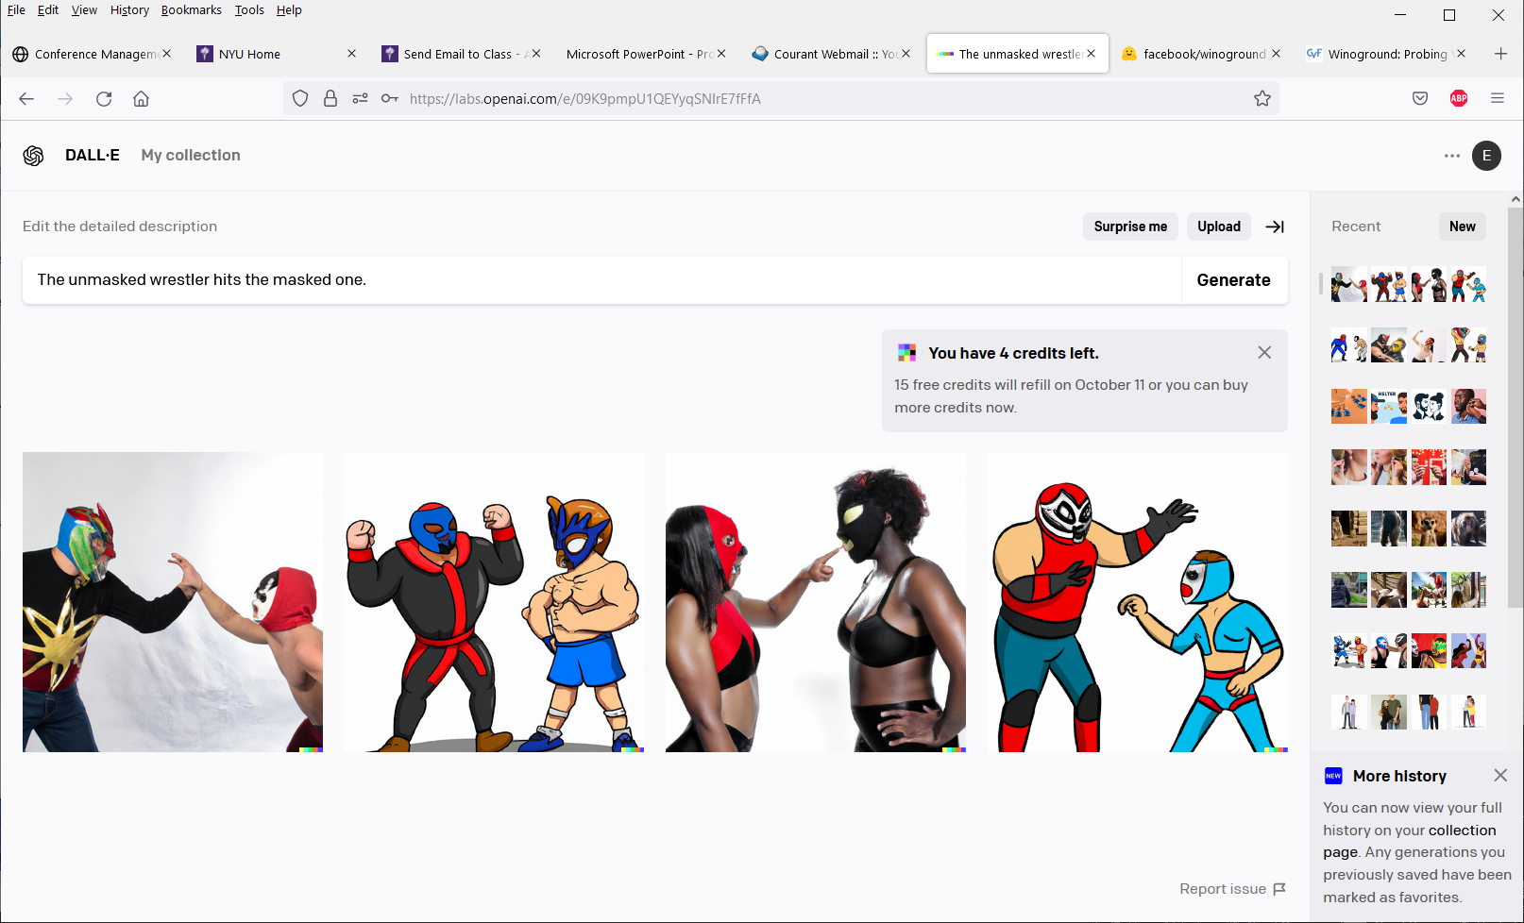This screenshot has height=923, width=1524.
Task: Click the OpenAI logo icon
Action: 34,156
